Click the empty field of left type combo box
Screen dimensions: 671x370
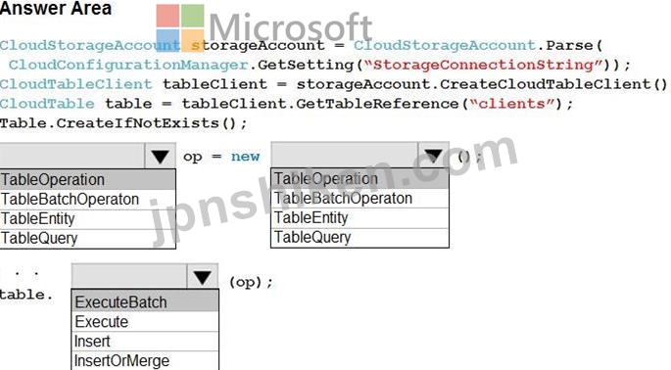(72, 157)
